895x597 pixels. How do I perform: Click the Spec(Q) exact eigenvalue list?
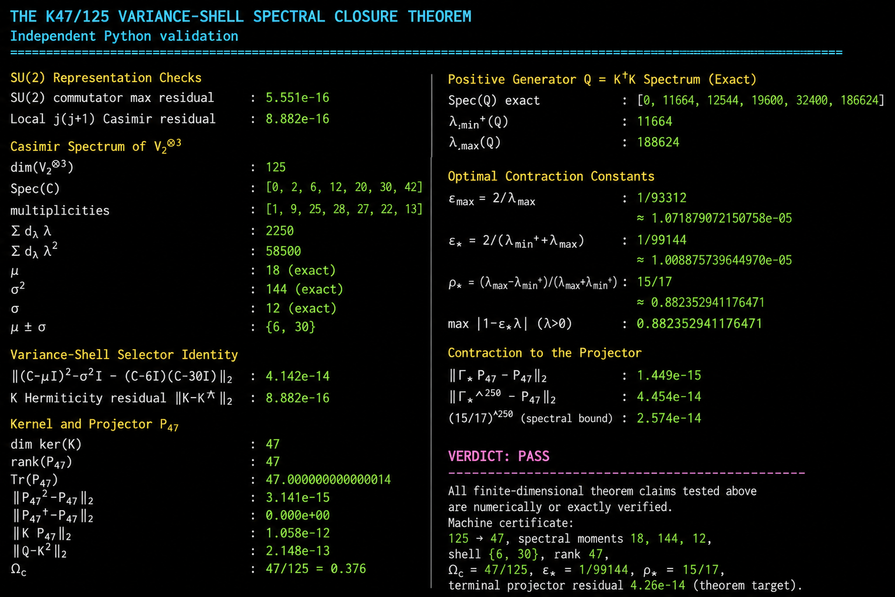point(761,100)
